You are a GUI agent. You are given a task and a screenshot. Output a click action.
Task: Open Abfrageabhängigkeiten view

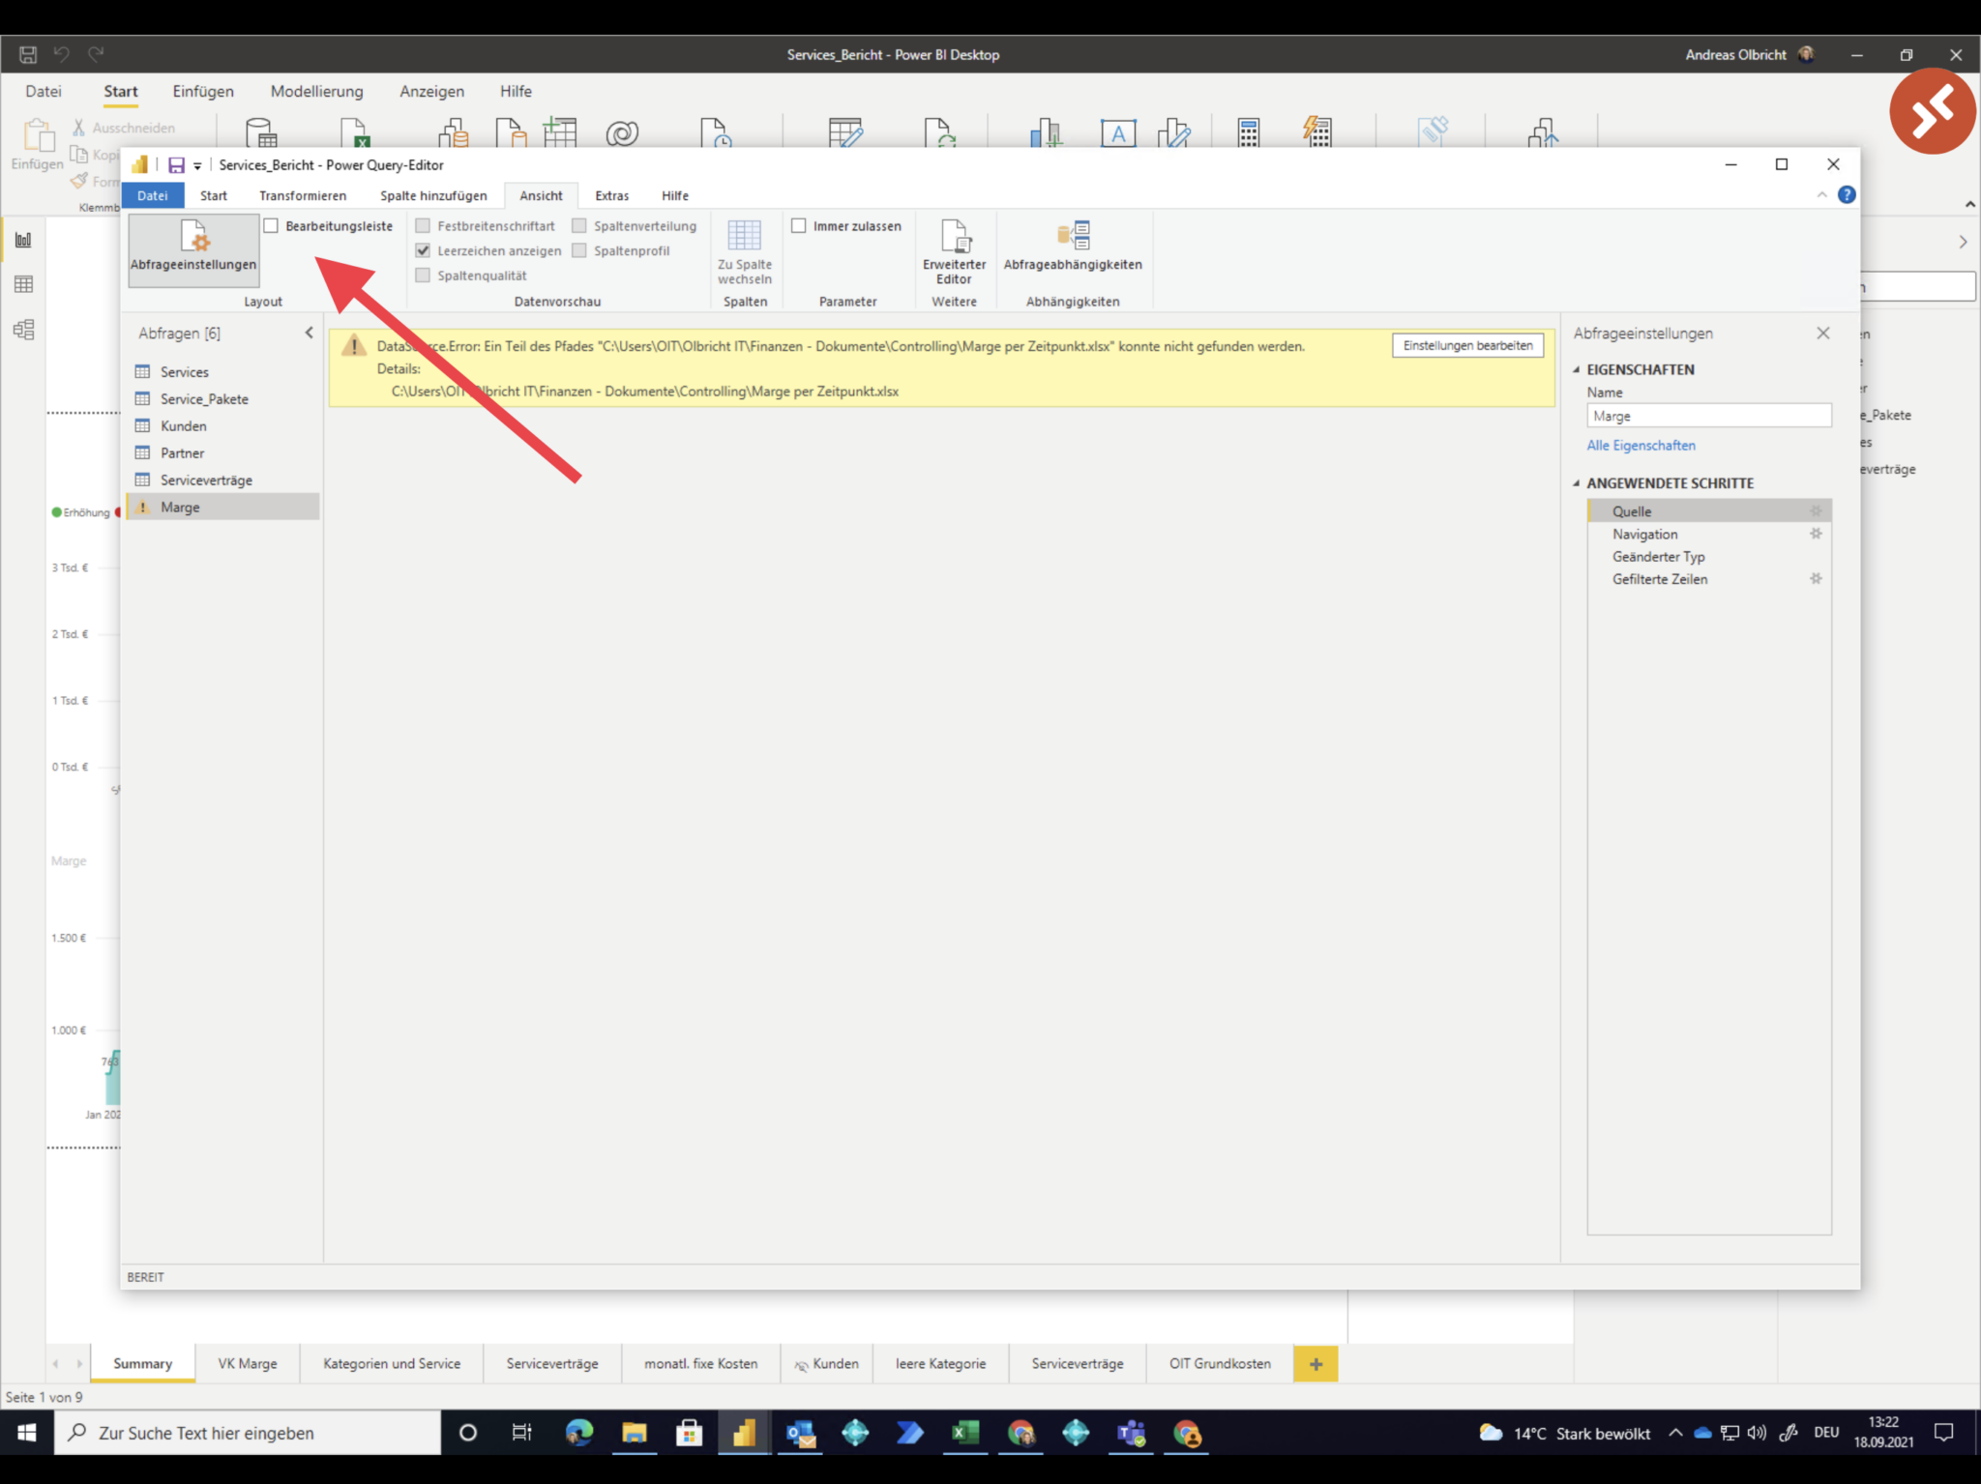point(1074,251)
